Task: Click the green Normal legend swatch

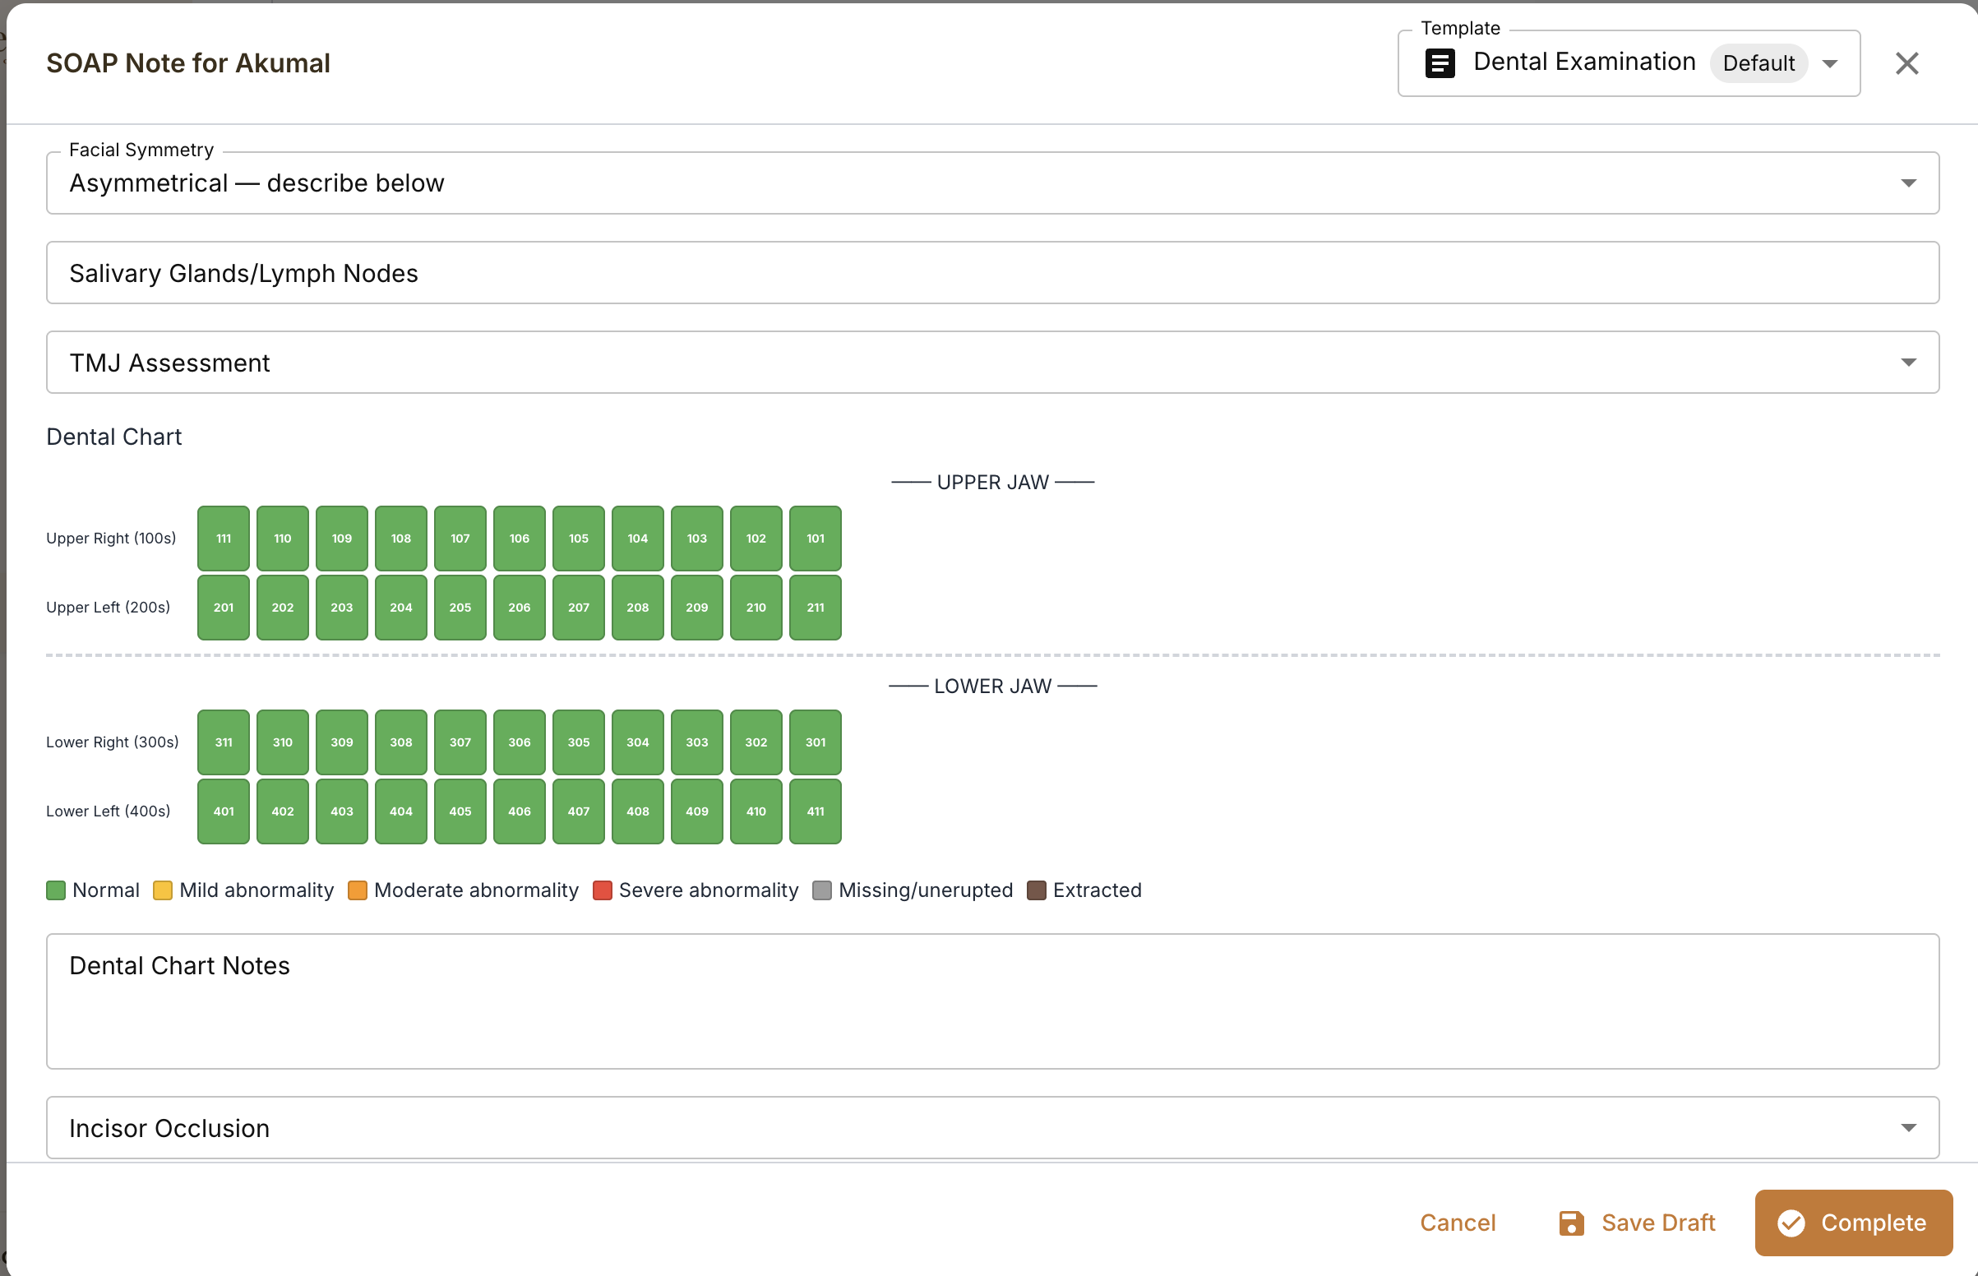Action: click(x=56, y=890)
